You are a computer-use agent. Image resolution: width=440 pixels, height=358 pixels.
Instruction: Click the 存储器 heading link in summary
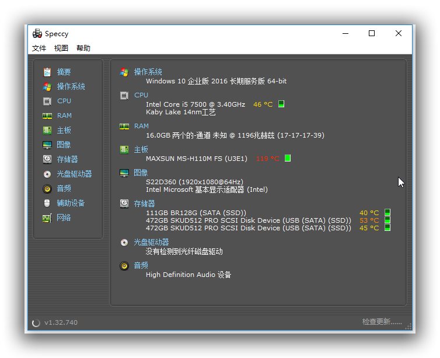[145, 204]
